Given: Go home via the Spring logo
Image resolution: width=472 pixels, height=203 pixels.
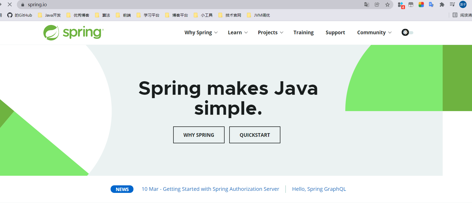Looking at the screenshot, I should (73, 33).
